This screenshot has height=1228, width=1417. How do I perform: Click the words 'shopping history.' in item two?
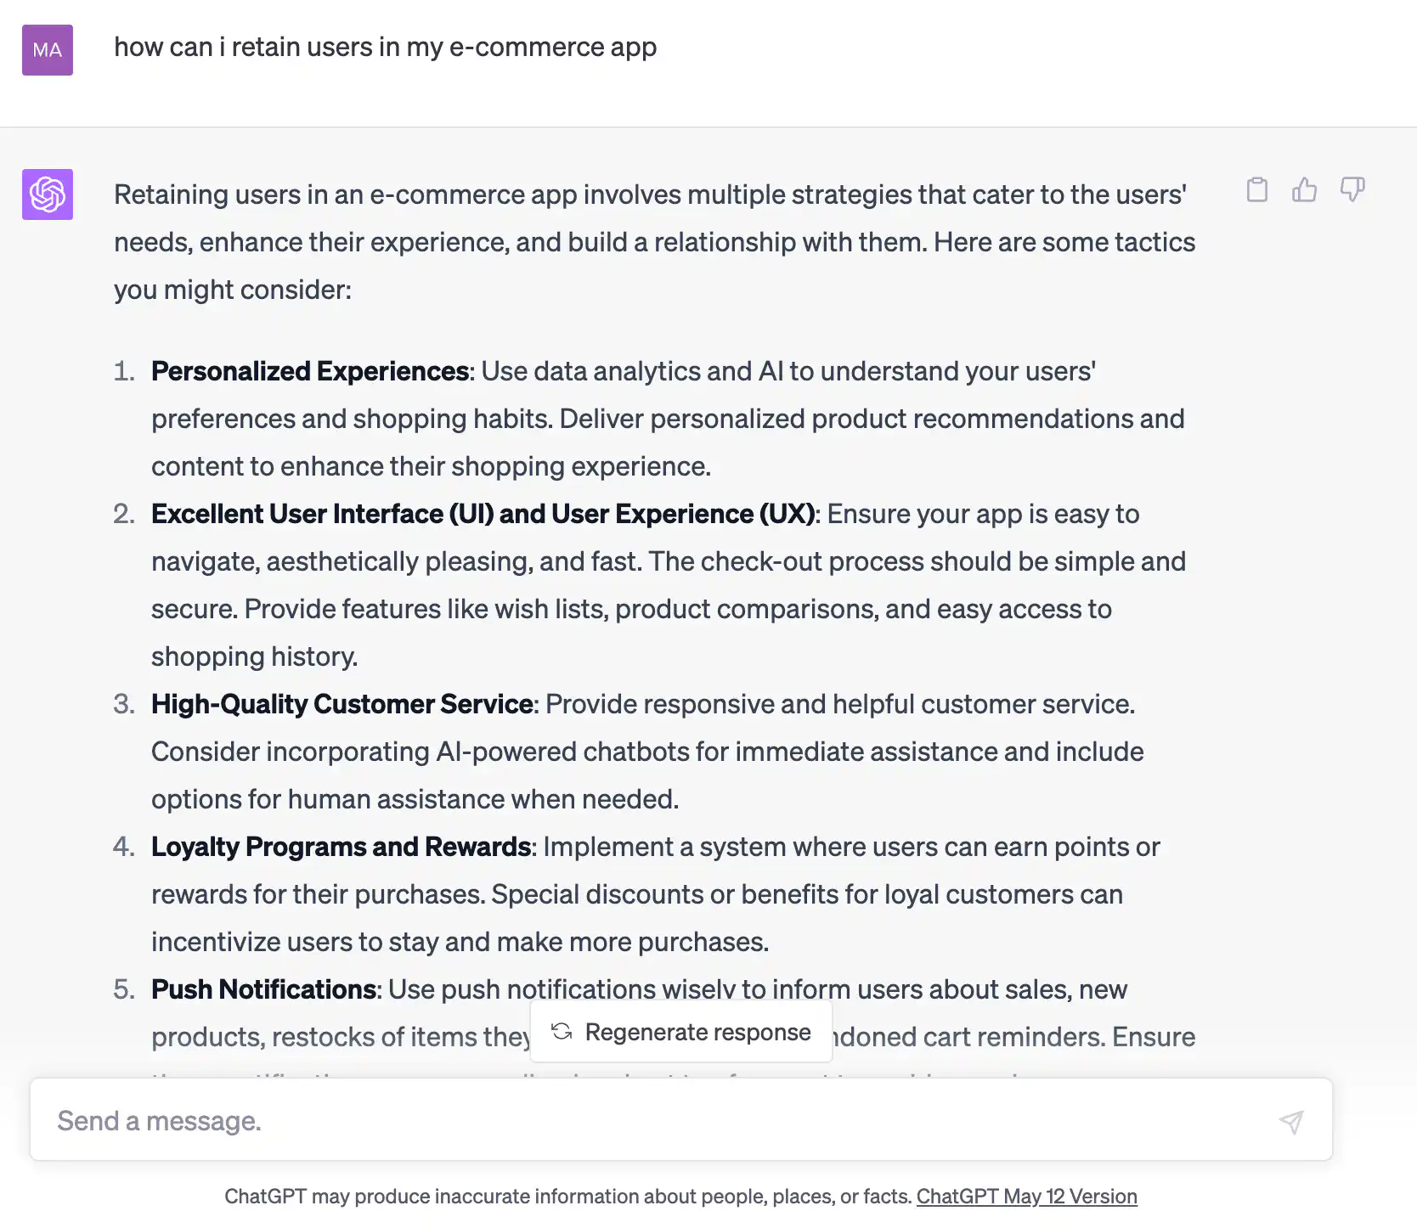tap(255, 656)
